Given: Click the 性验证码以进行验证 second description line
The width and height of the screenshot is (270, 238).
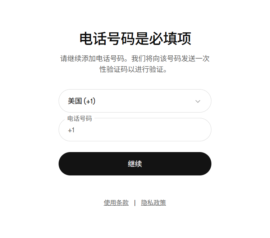Looking at the screenshot, I should point(133,69).
